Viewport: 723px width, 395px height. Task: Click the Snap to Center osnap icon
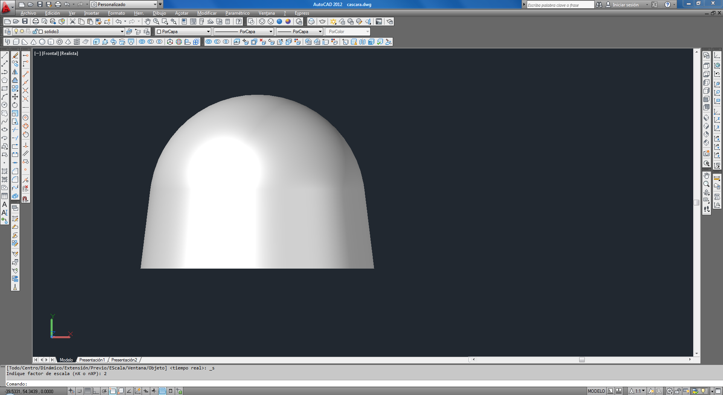click(26, 118)
